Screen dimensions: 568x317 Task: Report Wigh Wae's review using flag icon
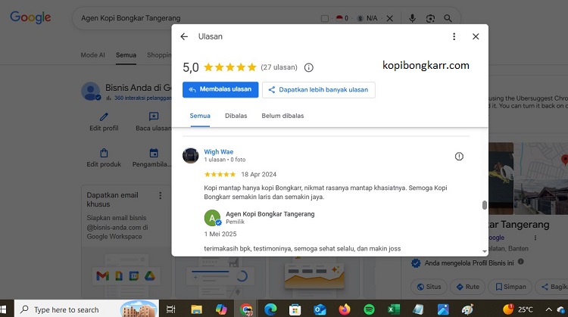coord(459,157)
